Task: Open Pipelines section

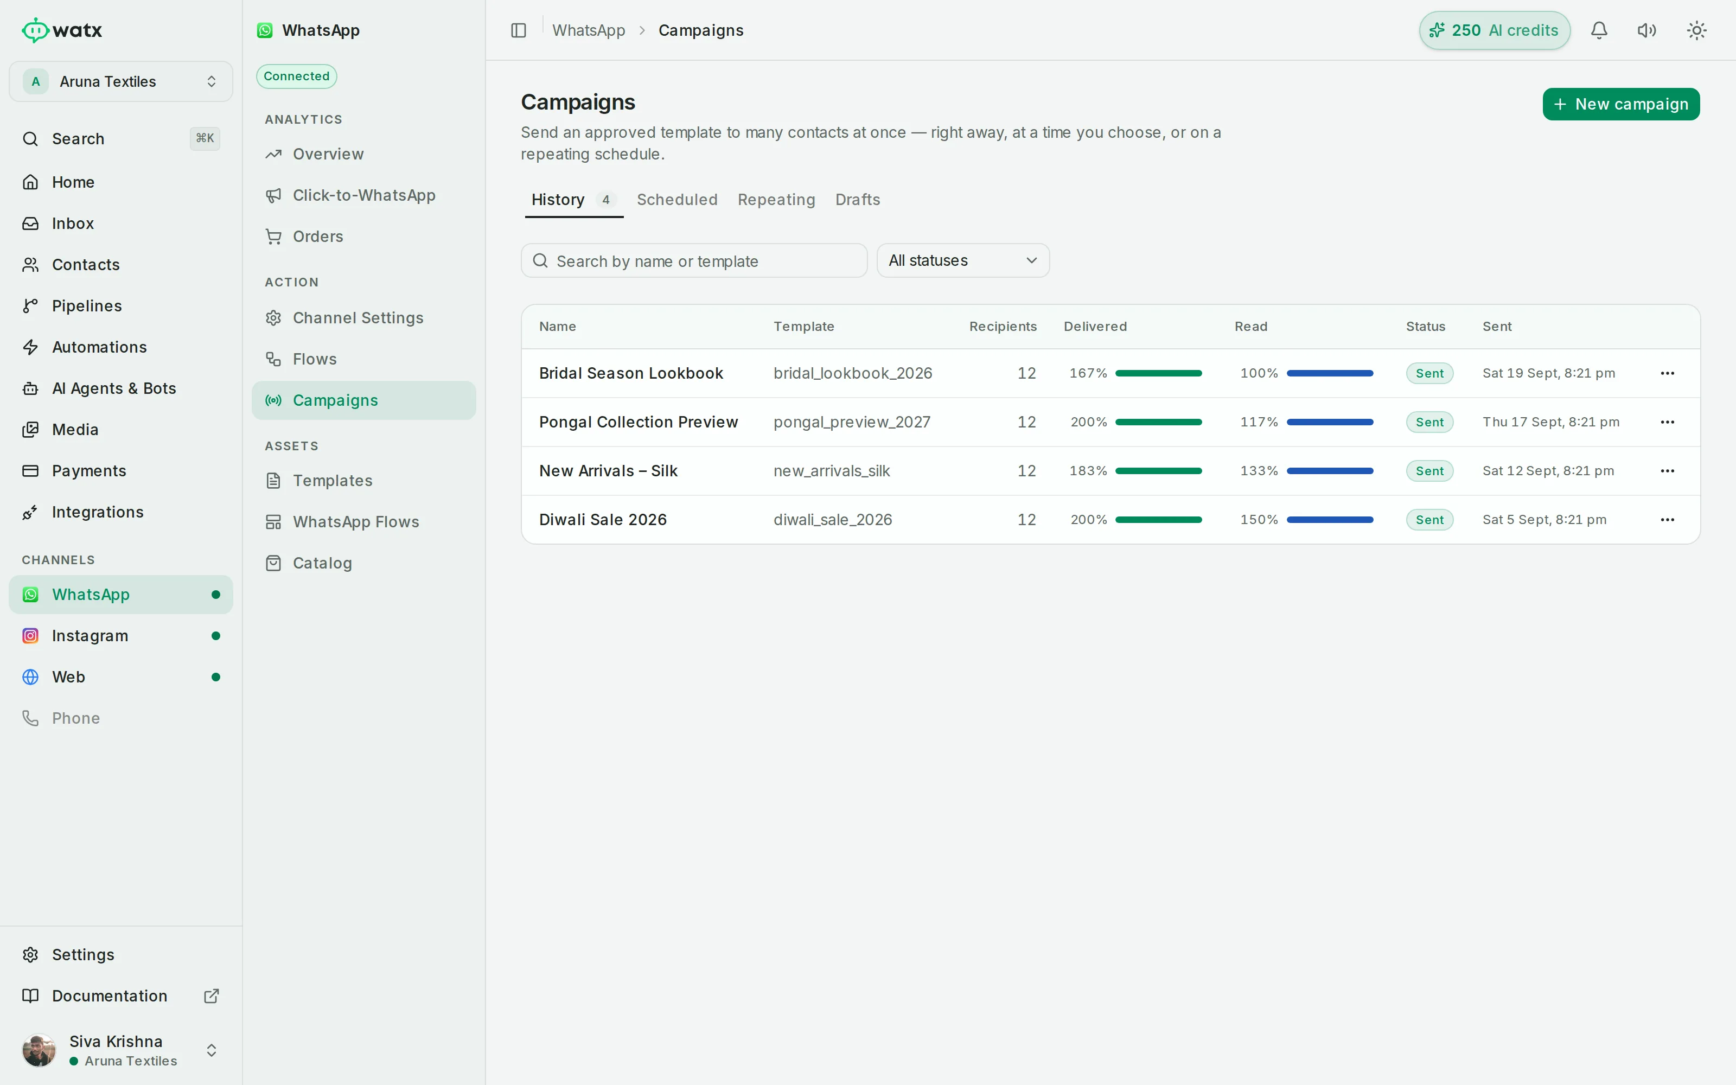Action: click(x=120, y=305)
